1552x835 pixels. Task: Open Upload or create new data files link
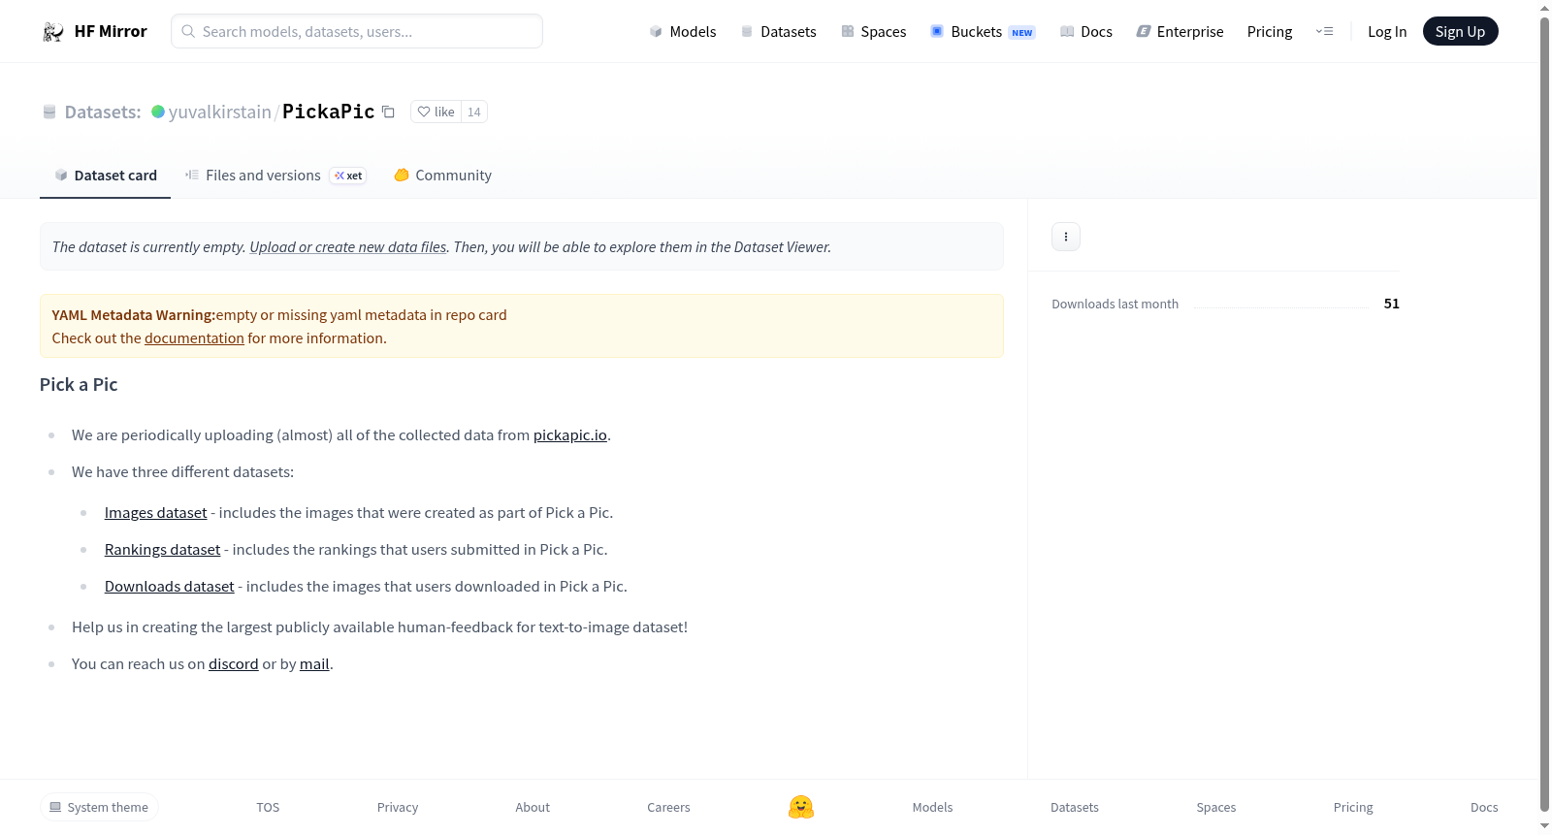pyautogui.click(x=348, y=247)
